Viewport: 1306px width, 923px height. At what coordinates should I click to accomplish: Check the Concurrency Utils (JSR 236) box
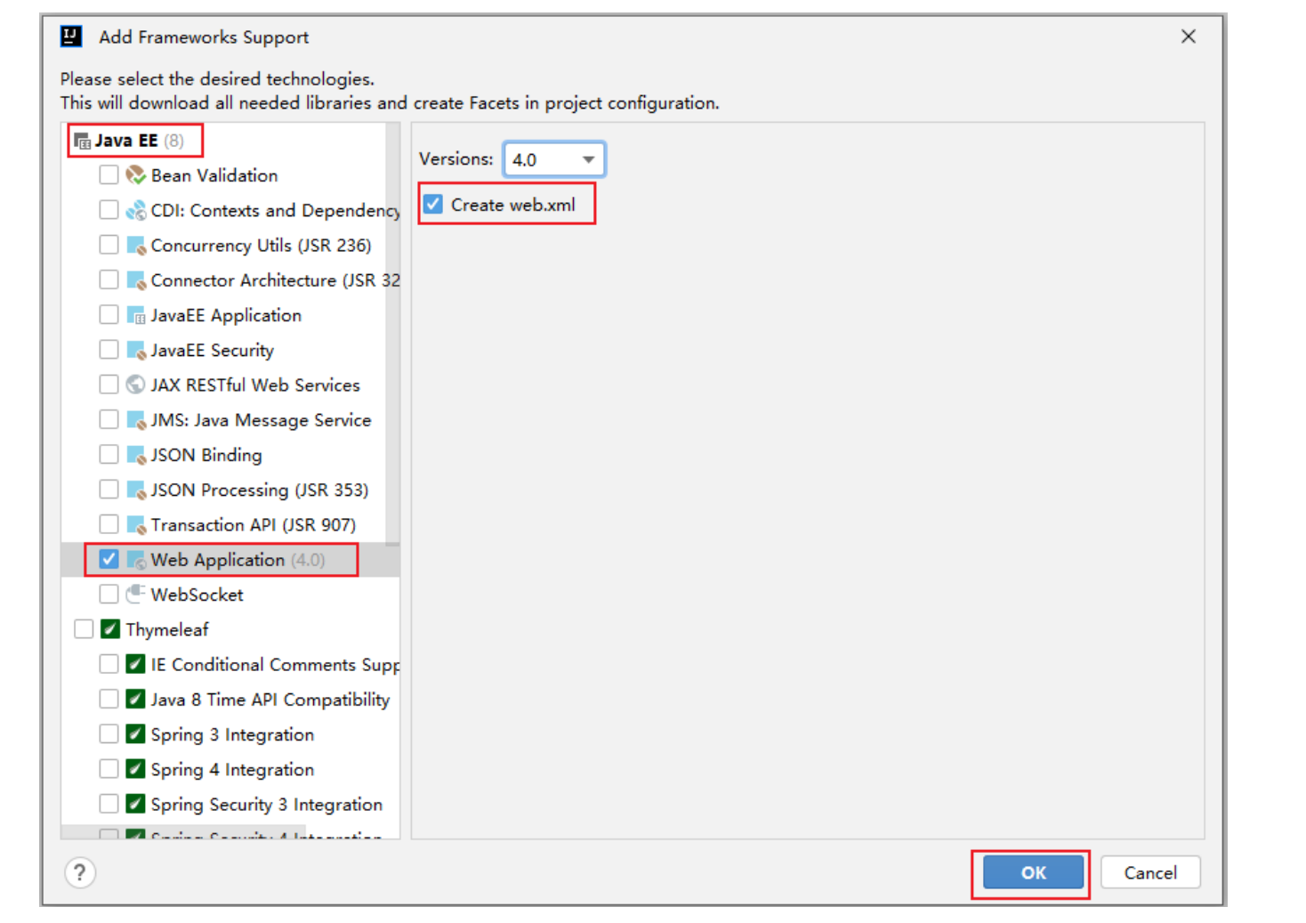pos(109,245)
